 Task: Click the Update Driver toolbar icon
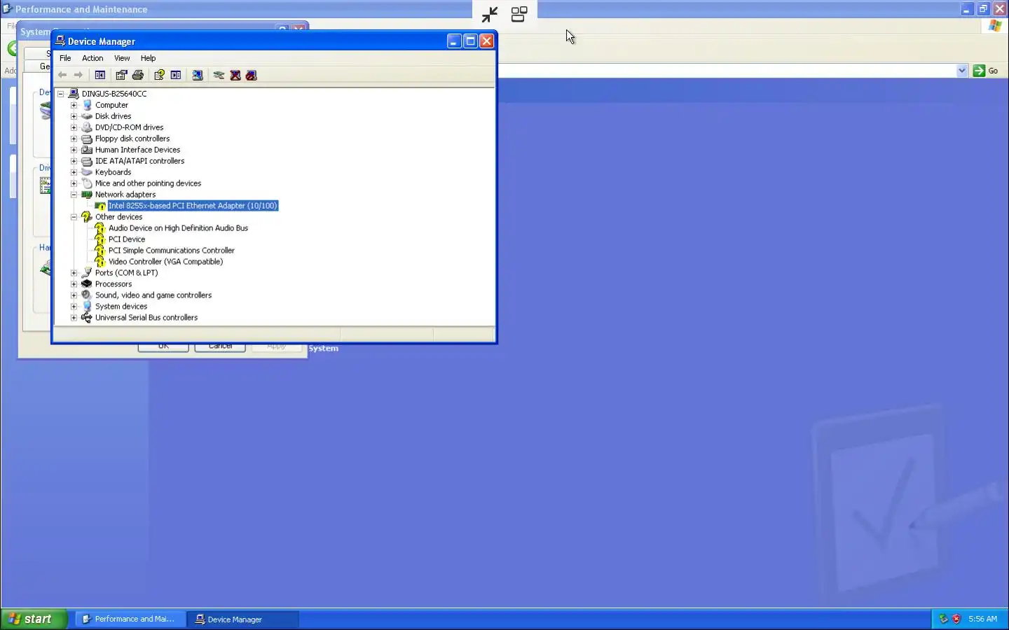point(219,75)
